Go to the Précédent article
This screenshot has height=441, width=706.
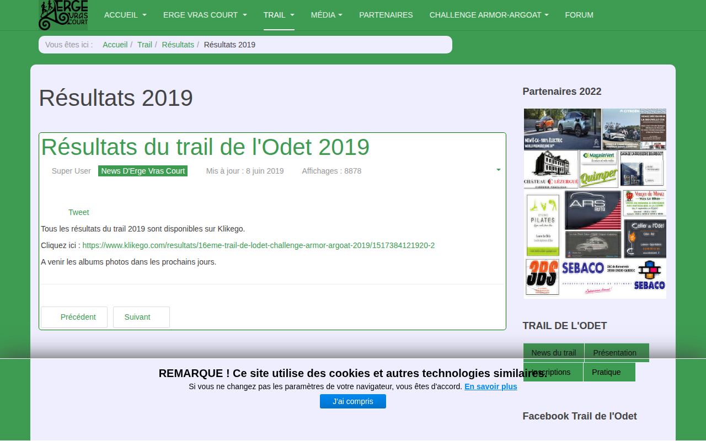click(x=74, y=317)
